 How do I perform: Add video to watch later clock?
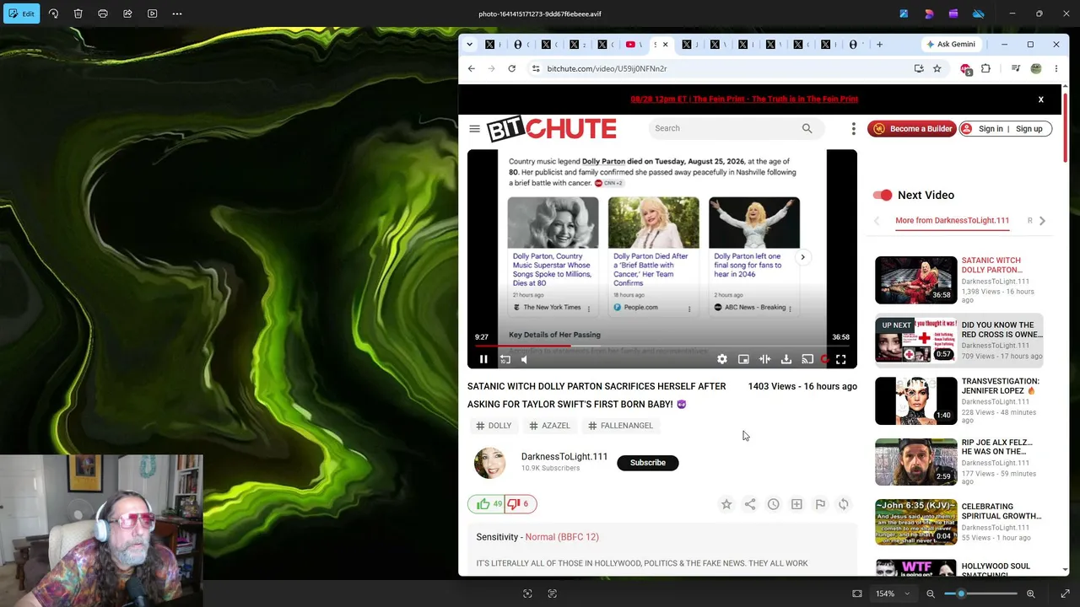pyautogui.click(x=773, y=504)
